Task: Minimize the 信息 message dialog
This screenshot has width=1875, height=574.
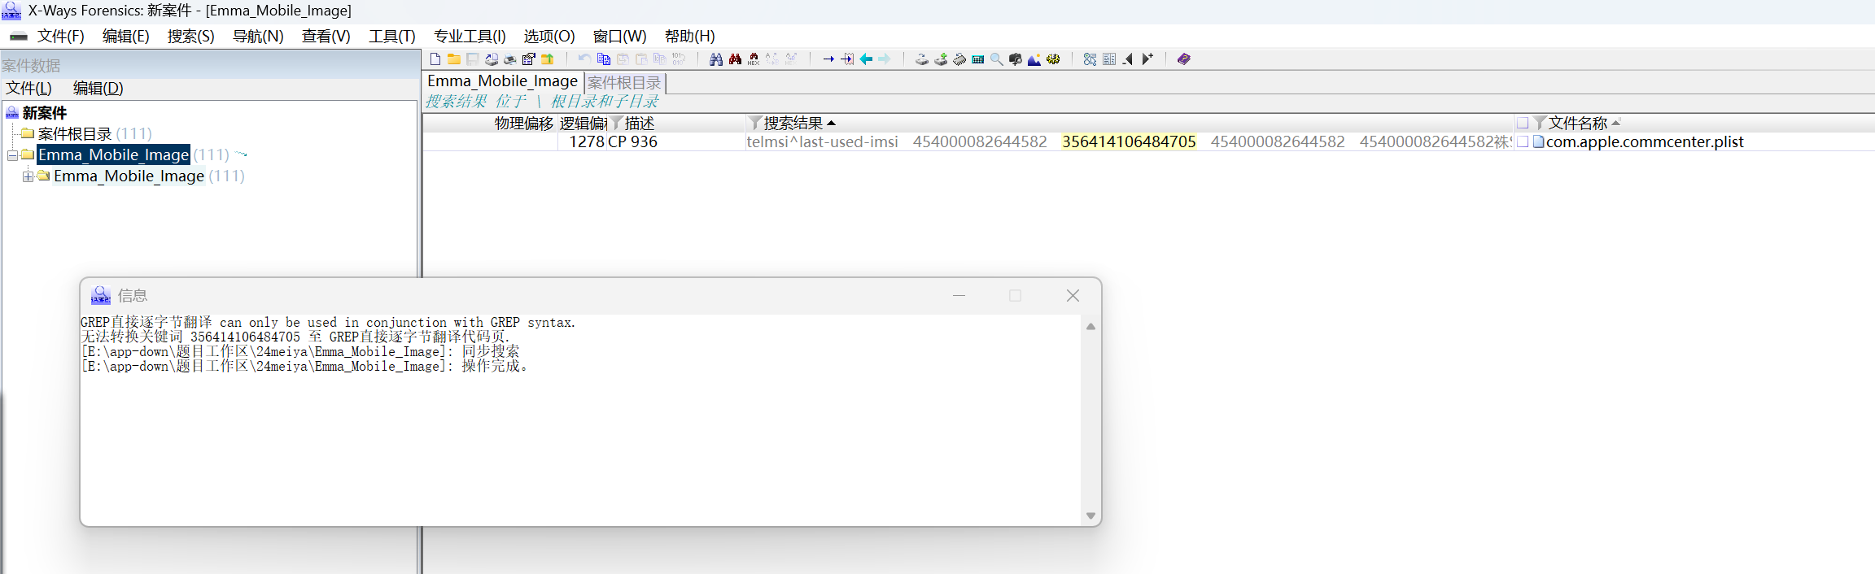Action: (959, 296)
